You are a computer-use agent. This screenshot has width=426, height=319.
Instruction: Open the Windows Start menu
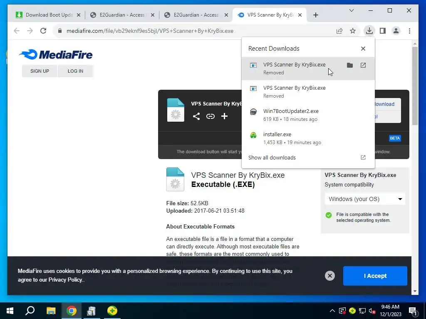point(10,311)
